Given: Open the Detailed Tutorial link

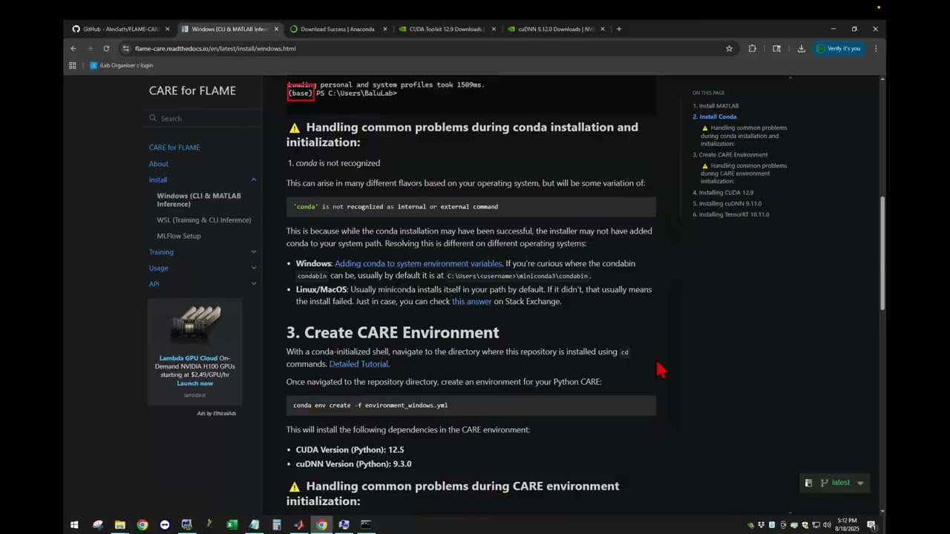Looking at the screenshot, I should [358, 364].
